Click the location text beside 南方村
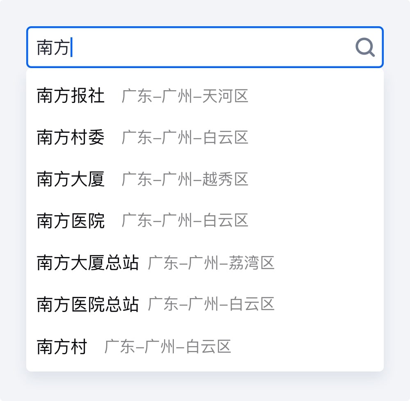 [168, 347]
